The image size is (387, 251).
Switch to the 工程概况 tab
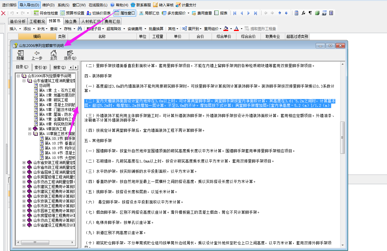pyautogui.click(x=37, y=21)
